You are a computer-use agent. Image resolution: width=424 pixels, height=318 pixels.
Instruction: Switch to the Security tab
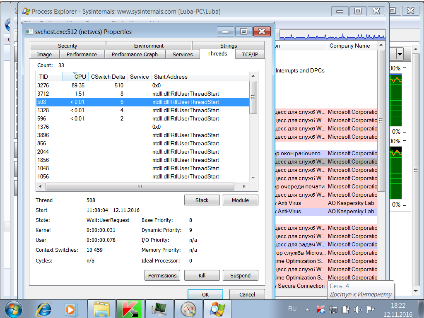click(x=67, y=46)
